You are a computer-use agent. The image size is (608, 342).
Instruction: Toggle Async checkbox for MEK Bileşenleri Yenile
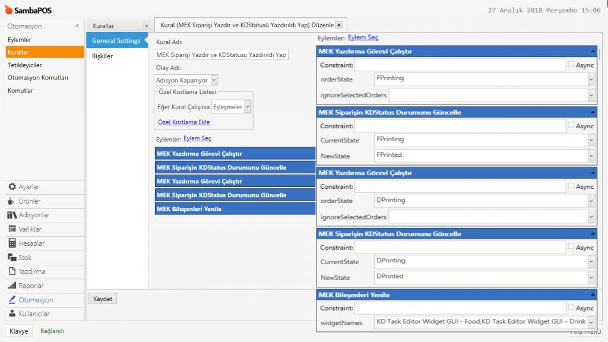pyautogui.click(x=571, y=308)
